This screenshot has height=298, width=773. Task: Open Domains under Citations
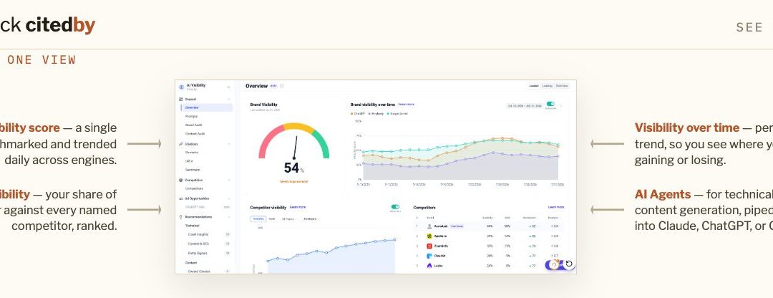point(192,152)
